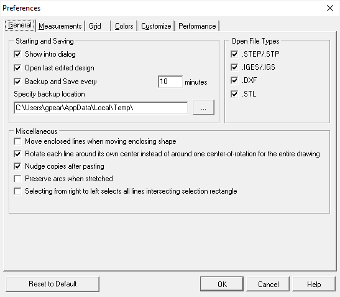Click the backup location path field

pyautogui.click(x=101, y=108)
